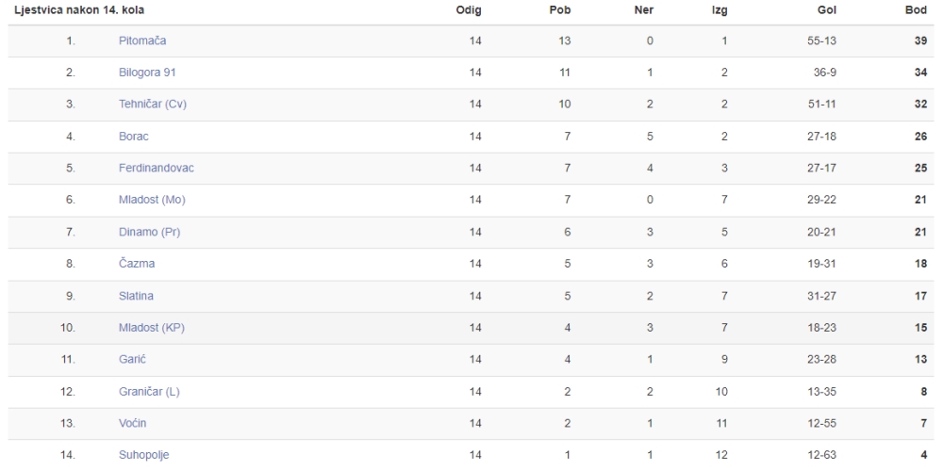Select the Borac team link
The width and height of the screenshot is (943, 470).
coord(134,137)
